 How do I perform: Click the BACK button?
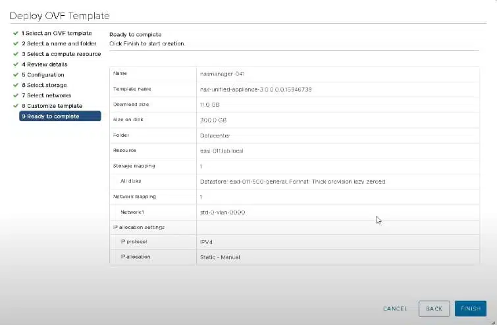click(434, 309)
